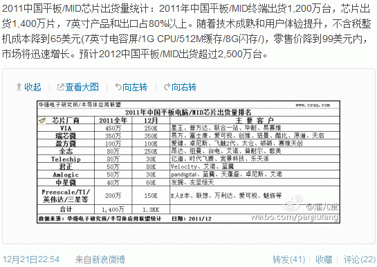Screen dimensions: 377x267
Task: Rotate the image right with the 向右转 icon
Action: 167,87
